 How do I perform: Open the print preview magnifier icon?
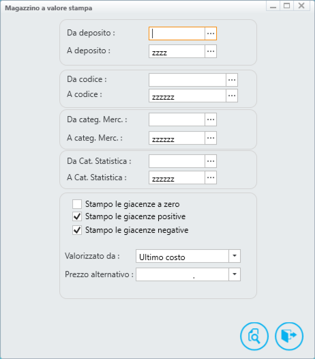pos(254,336)
